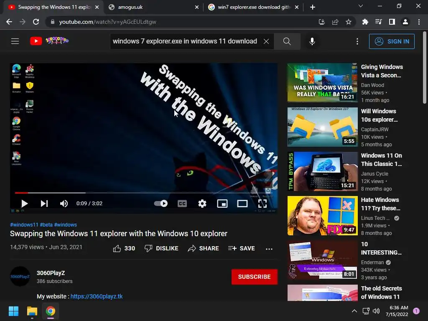Viewport: 428px width, 321px height.
Task: Click the DISLIKE button
Action: coord(161,248)
